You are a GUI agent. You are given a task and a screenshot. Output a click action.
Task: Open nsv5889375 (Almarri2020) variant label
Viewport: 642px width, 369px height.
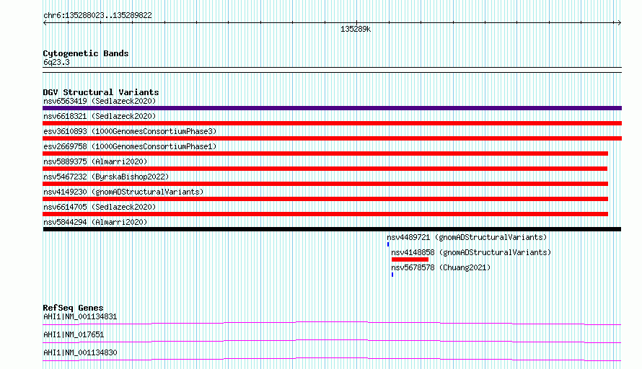(x=95, y=161)
